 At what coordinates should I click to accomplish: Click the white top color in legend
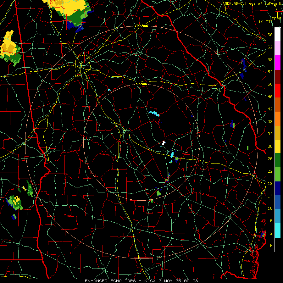[x=278, y=35]
